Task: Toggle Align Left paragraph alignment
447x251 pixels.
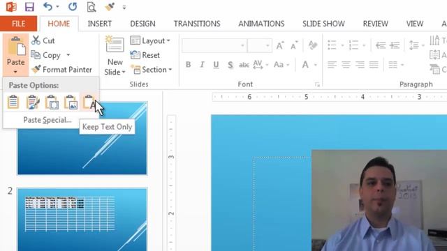Action: click(x=332, y=65)
